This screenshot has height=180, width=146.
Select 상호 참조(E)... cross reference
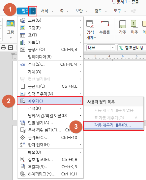[x=50, y=160]
